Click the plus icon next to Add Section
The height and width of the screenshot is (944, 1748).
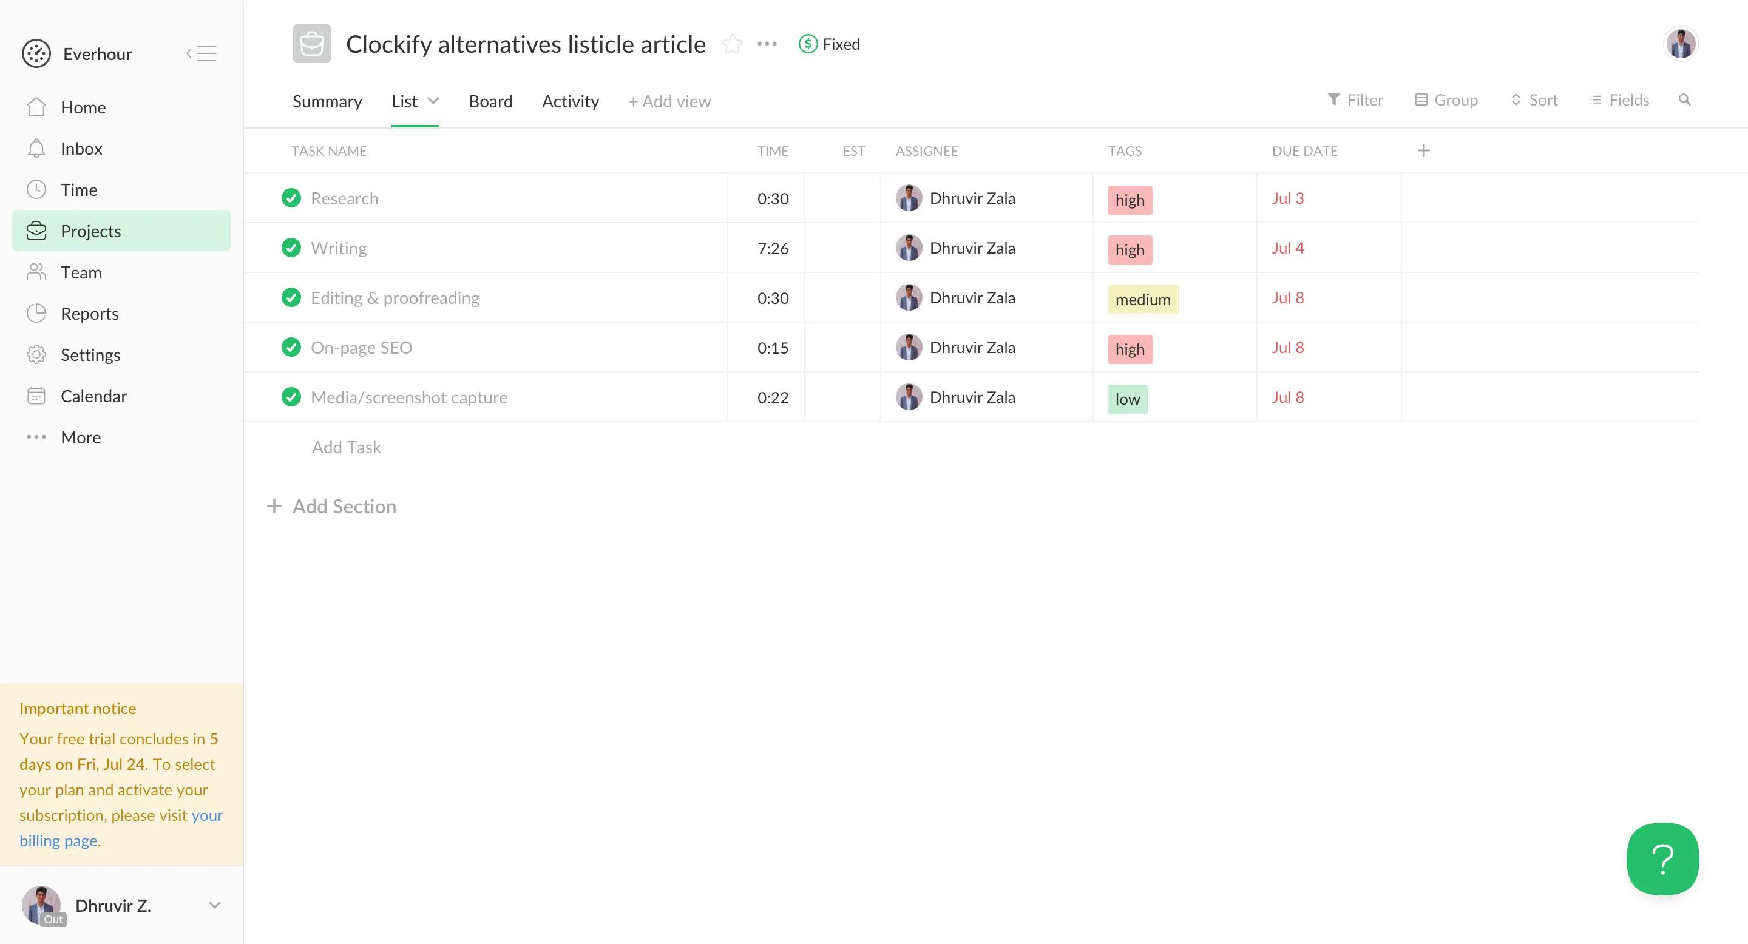pos(274,506)
